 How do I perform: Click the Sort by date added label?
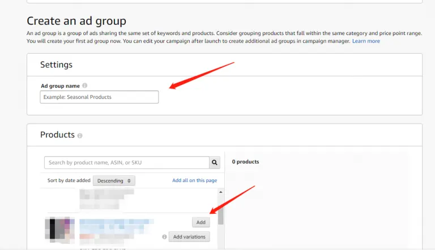[x=69, y=180]
